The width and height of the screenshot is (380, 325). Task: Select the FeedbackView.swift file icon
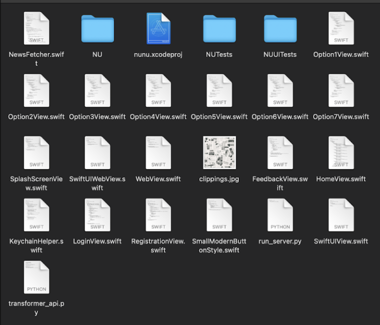pyautogui.click(x=280, y=153)
